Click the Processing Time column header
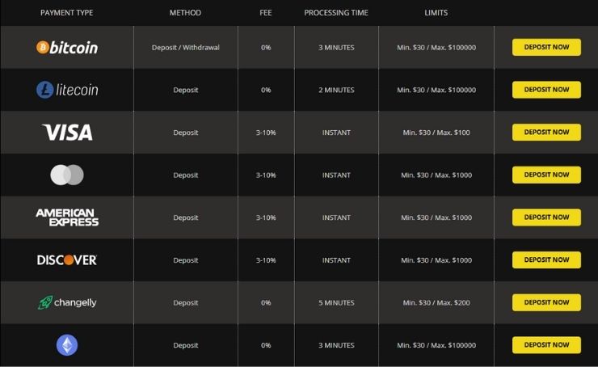Viewport: 598px width, 367px height. pos(336,13)
